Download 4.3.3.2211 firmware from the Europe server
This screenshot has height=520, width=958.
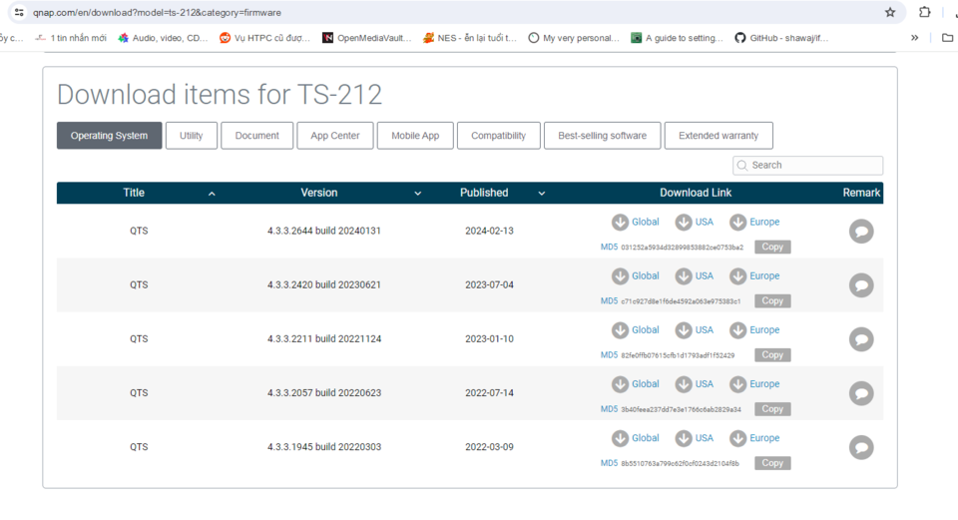pos(754,330)
